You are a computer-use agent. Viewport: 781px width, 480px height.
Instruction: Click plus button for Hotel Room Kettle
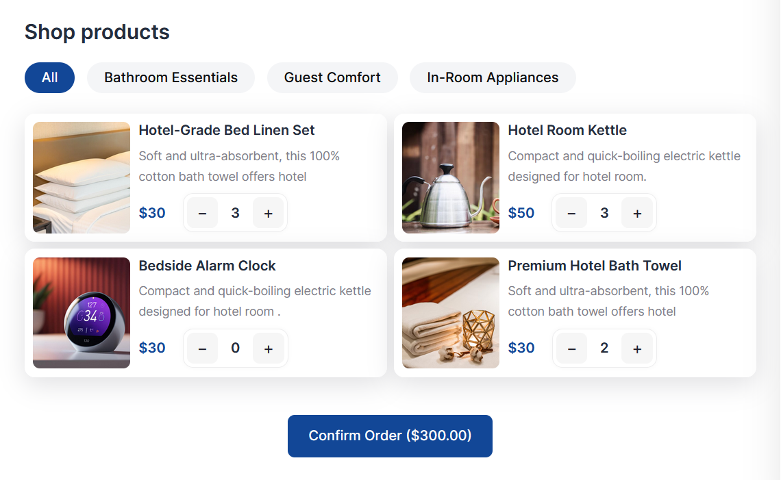[x=637, y=213]
